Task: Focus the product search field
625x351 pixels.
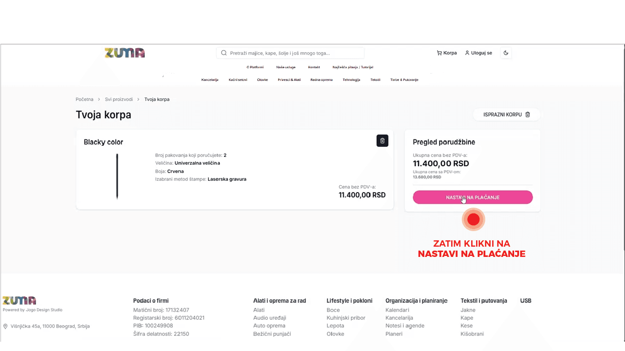Action: (x=293, y=53)
